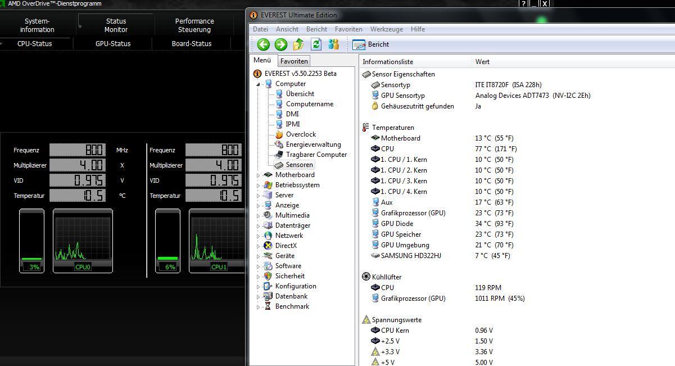Open Performance Steuerung tab in AMD OverDrive
Viewport: 675px width, 366px height.
[x=194, y=25]
